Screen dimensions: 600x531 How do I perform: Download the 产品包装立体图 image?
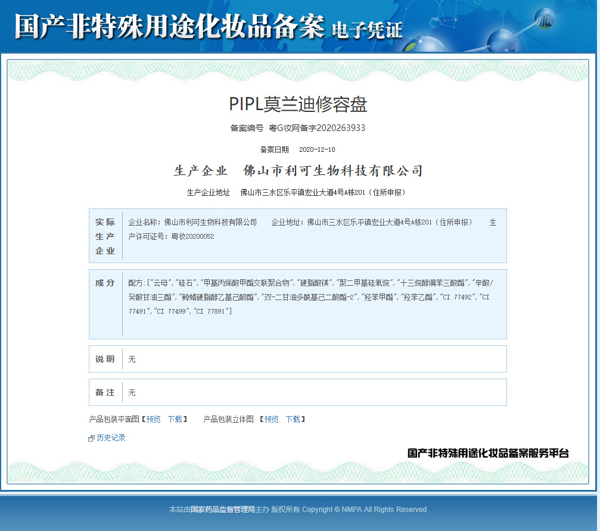tap(293, 419)
